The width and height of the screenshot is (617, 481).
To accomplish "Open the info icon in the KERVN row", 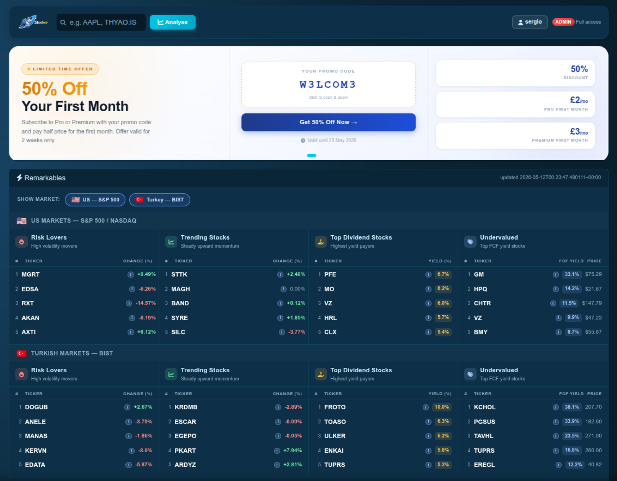I will 132,451.
